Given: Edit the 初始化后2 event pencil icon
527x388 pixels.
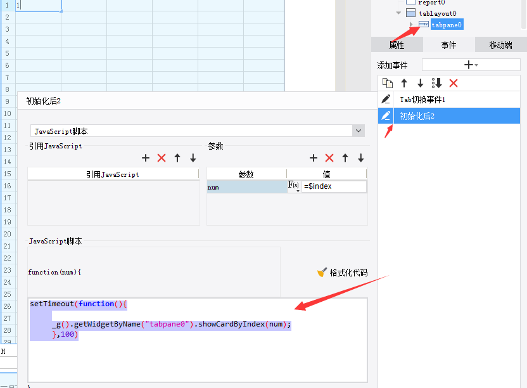Looking at the screenshot, I should point(386,116).
